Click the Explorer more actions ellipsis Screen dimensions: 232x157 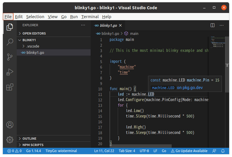coord(83,25)
